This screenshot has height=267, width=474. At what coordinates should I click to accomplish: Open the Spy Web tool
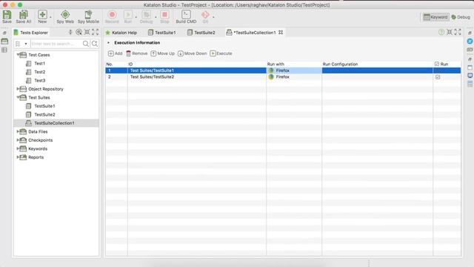[65, 16]
